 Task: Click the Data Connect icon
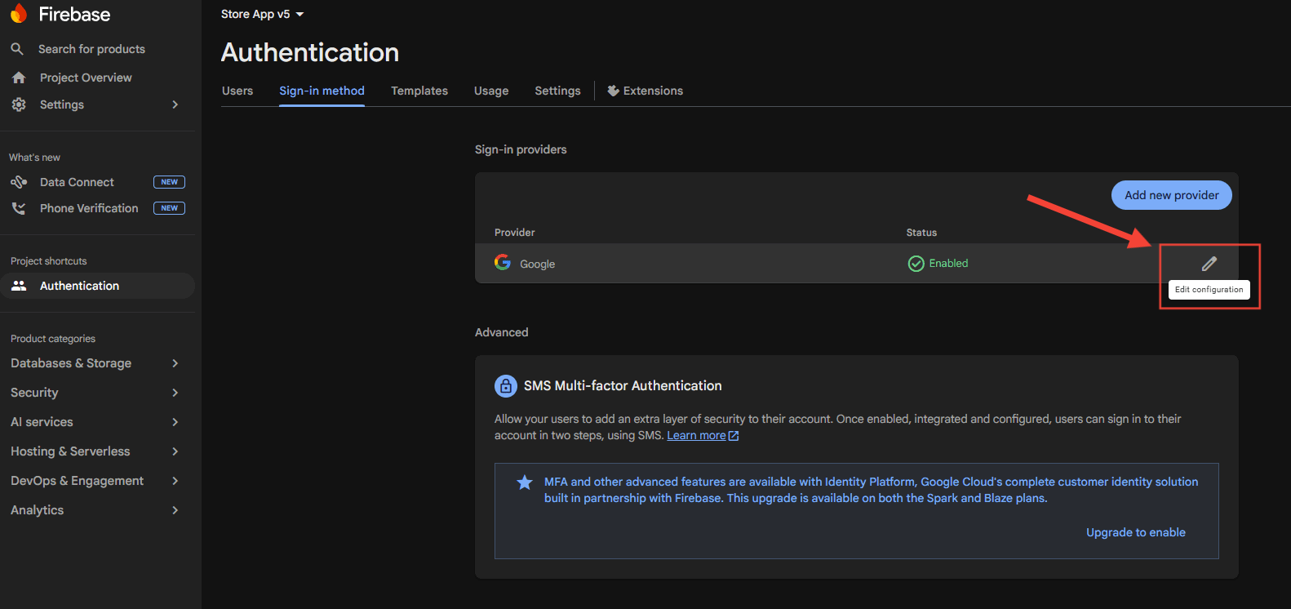click(19, 182)
